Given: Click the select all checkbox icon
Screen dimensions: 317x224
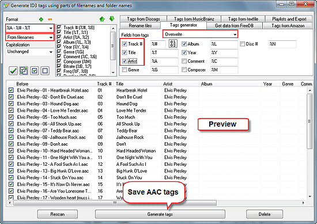Looking at the screenshot, I should click(35, 71).
